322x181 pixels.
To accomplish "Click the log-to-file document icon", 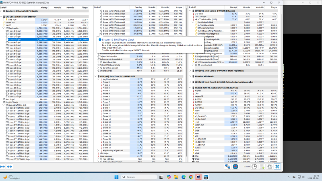I will (x=262, y=167).
